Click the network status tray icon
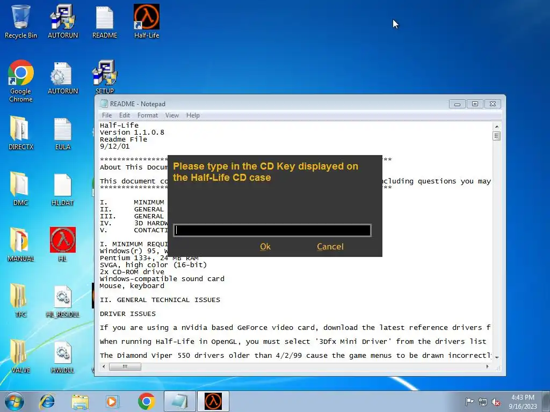 pyautogui.click(x=483, y=402)
